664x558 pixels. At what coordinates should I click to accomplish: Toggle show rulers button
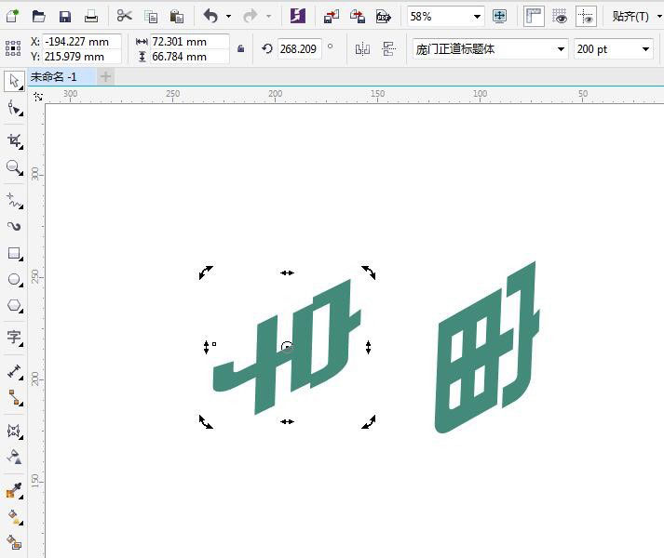click(534, 16)
